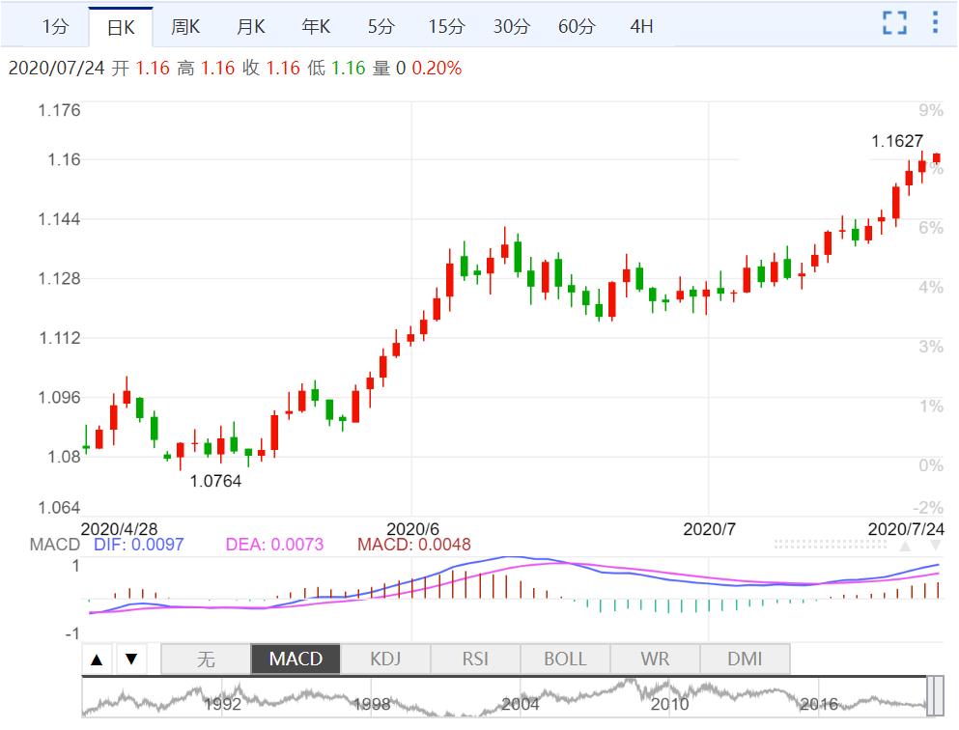Image resolution: width=959 pixels, height=730 pixels.
Task: Click the black down-arrow button beside indicators
Action: (x=131, y=660)
